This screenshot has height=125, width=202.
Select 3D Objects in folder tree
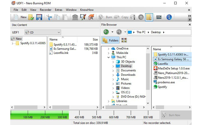click(x=128, y=62)
